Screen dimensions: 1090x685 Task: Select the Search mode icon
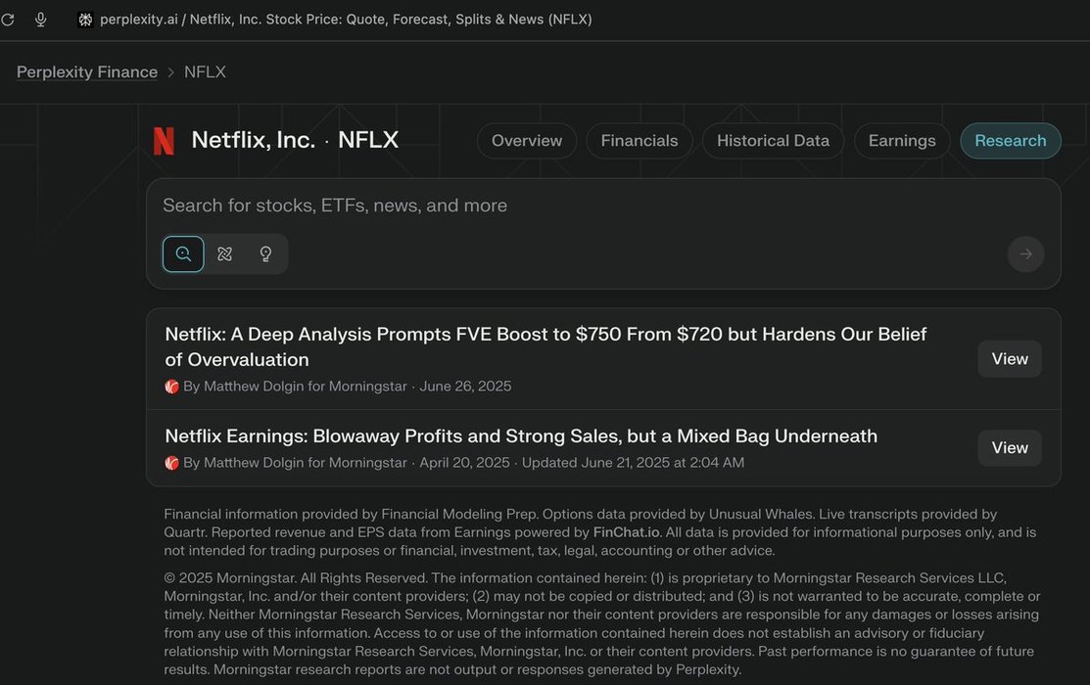click(x=183, y=254)
